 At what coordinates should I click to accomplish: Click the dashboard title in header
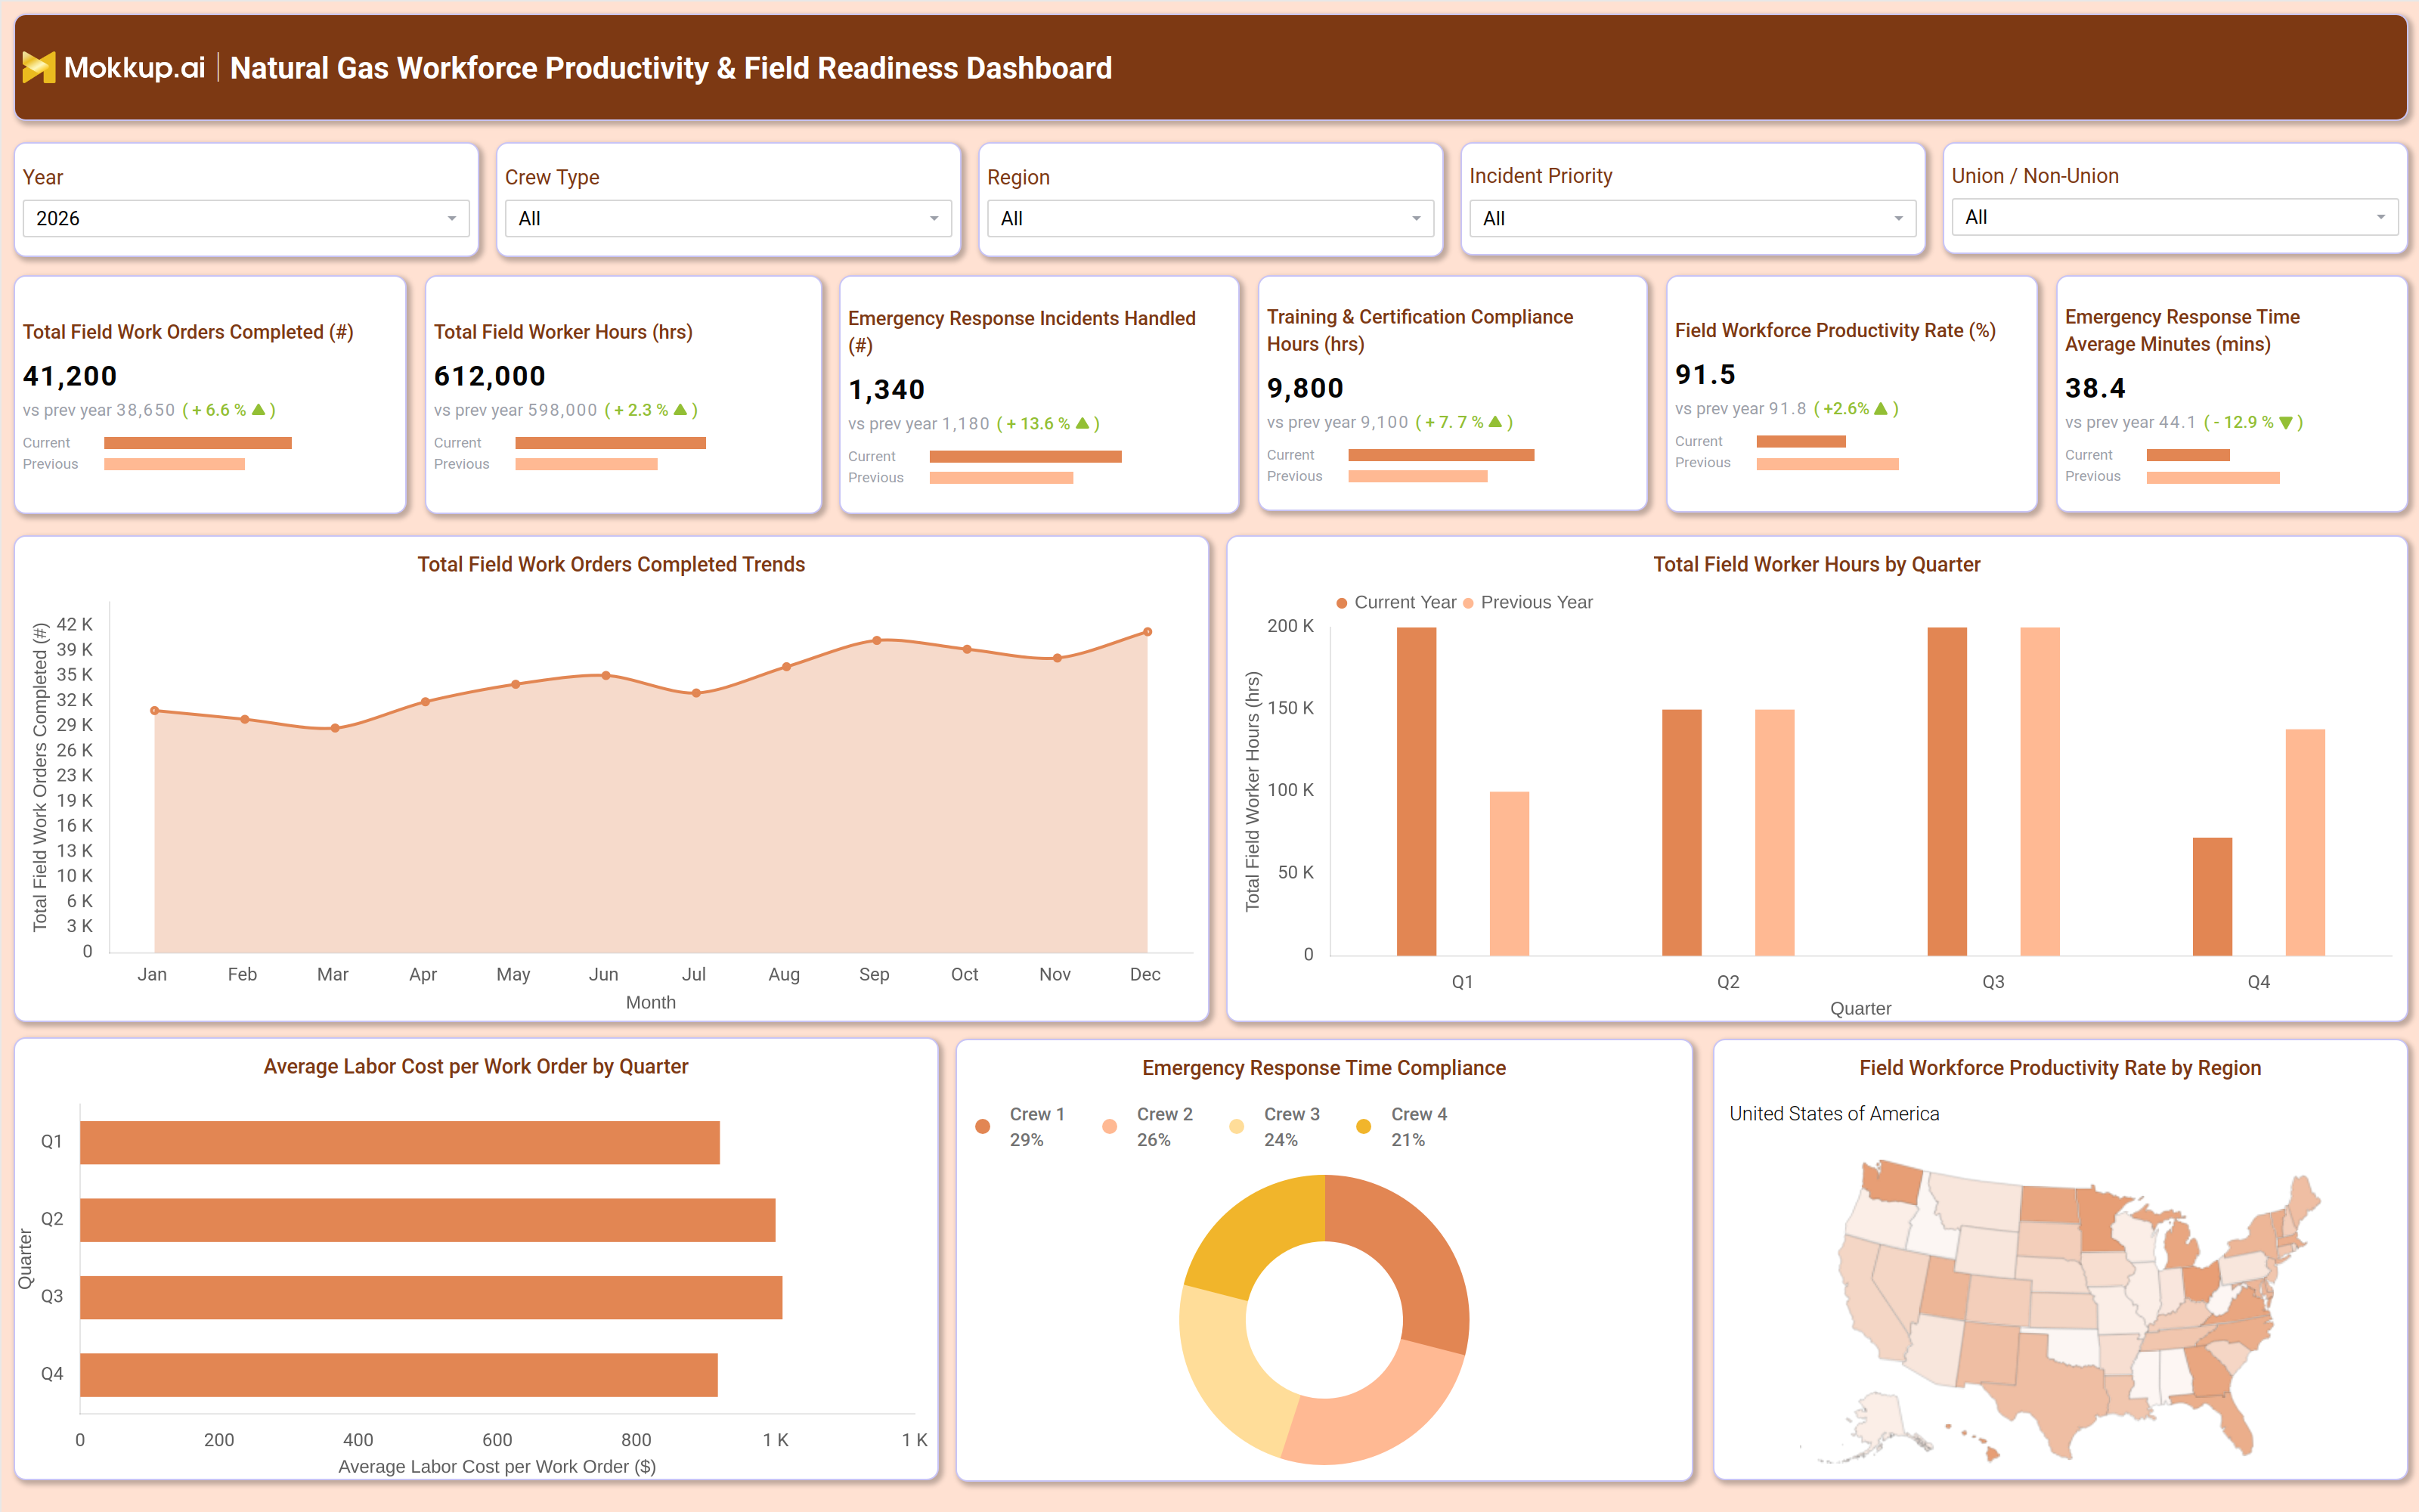tap(671, 68)
